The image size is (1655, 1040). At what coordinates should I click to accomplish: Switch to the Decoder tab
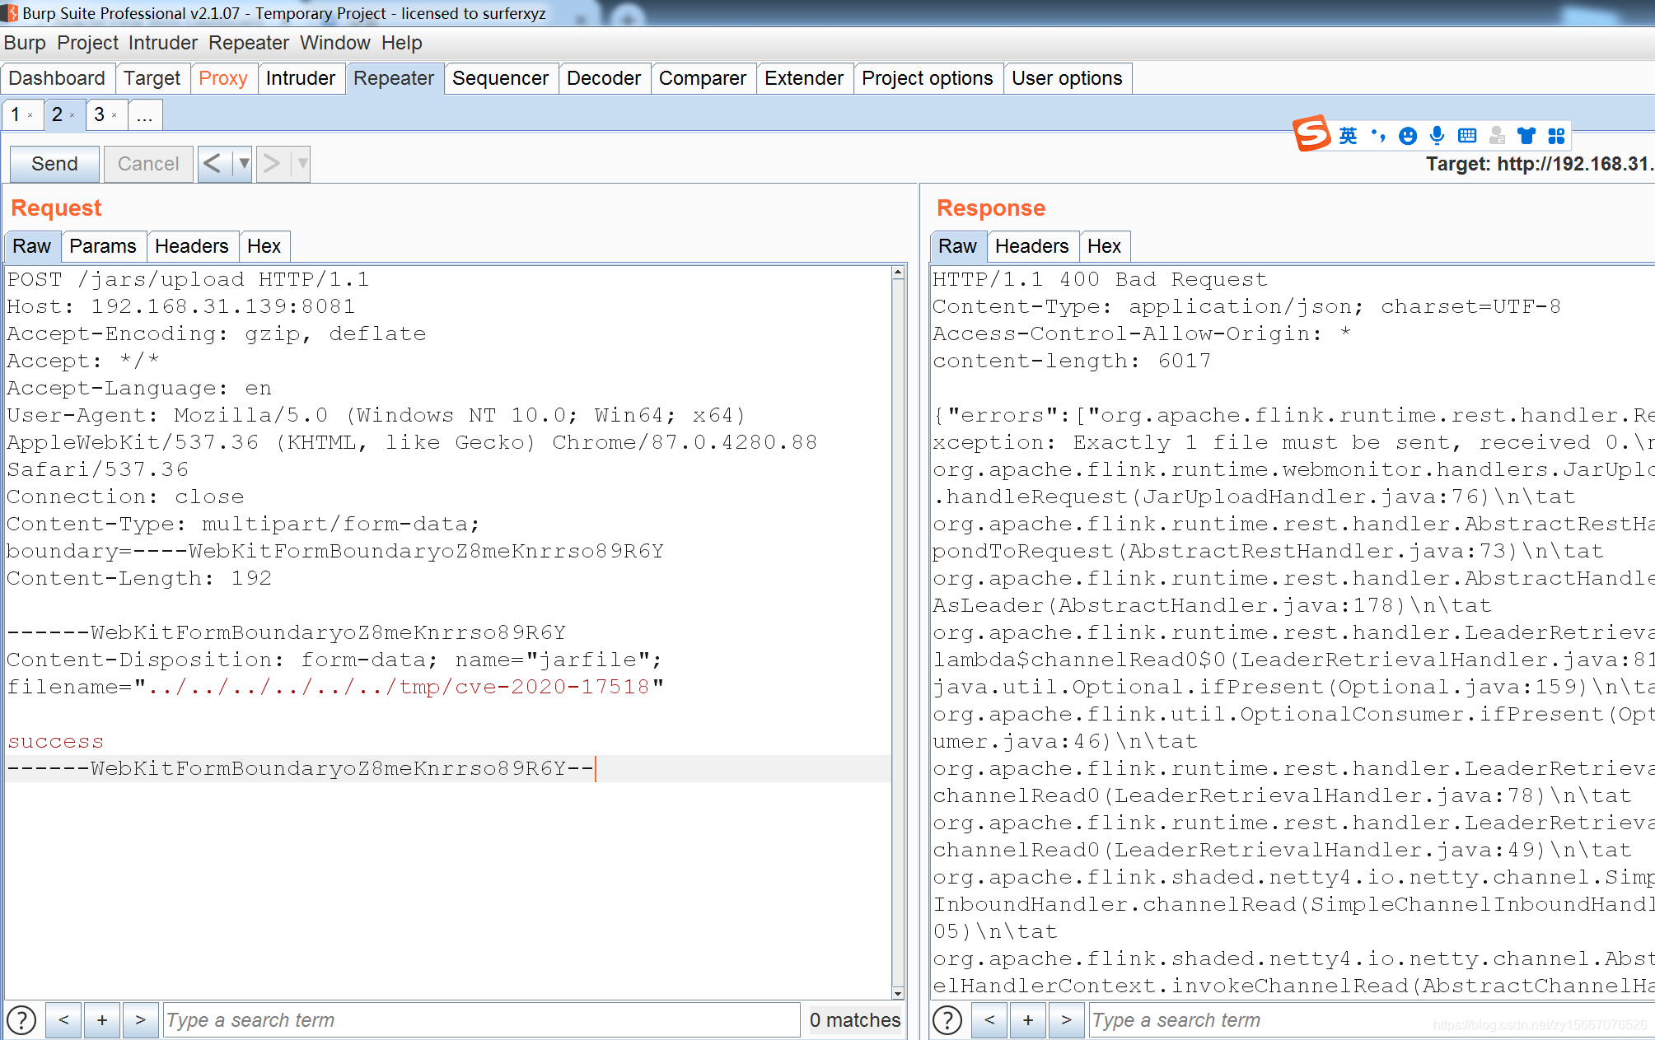[x=604, y=78]
